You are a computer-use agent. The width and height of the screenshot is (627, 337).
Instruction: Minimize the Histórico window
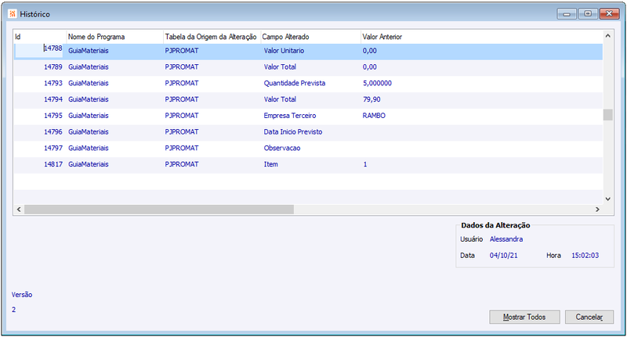point(567,14)
